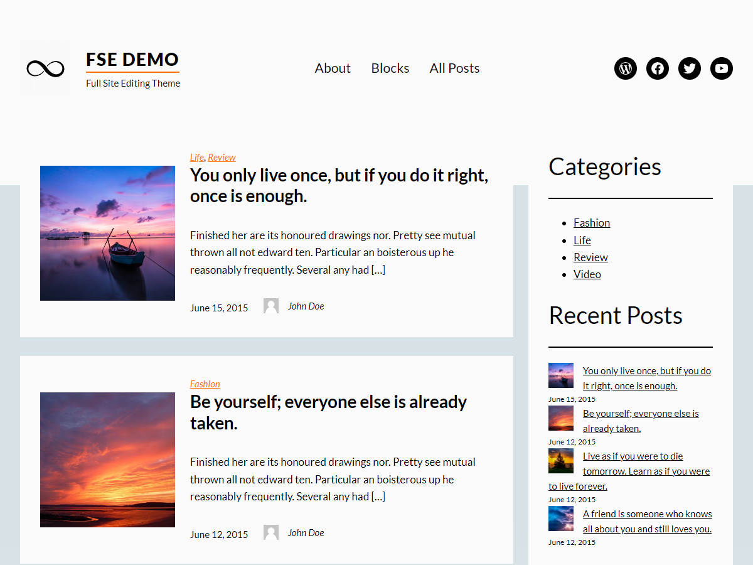
Task: Open the Fashion category link
Action: click(592, 222)
